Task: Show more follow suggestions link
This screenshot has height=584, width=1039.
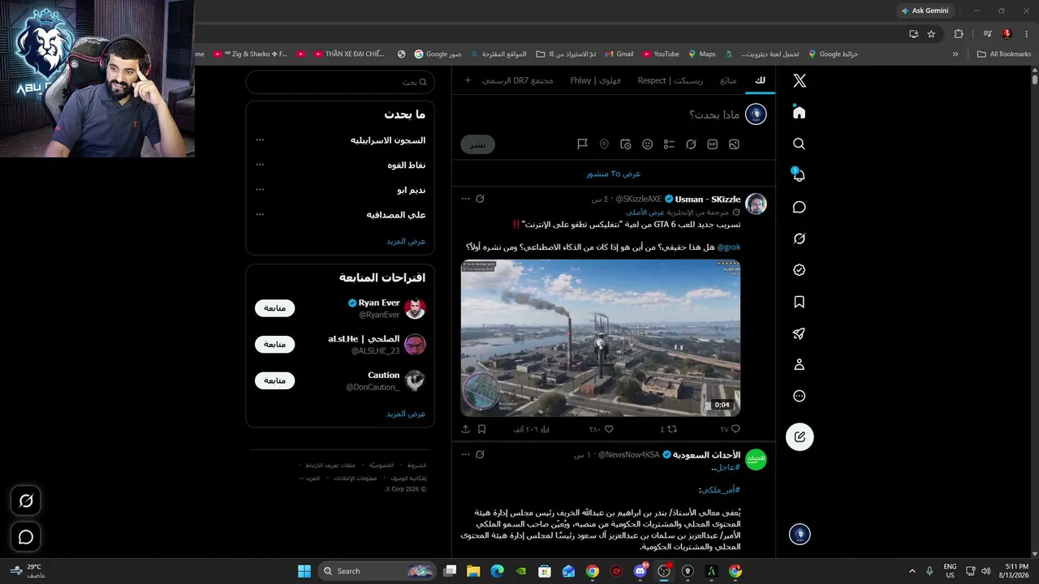Action: pos(406,414)
